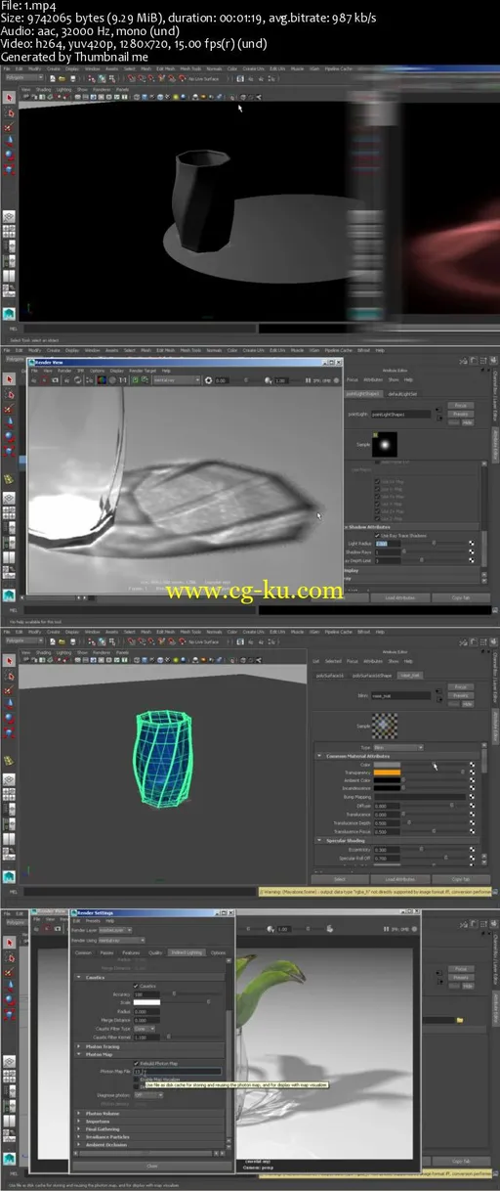Switch to the Features tab in Render Settings

131,952
